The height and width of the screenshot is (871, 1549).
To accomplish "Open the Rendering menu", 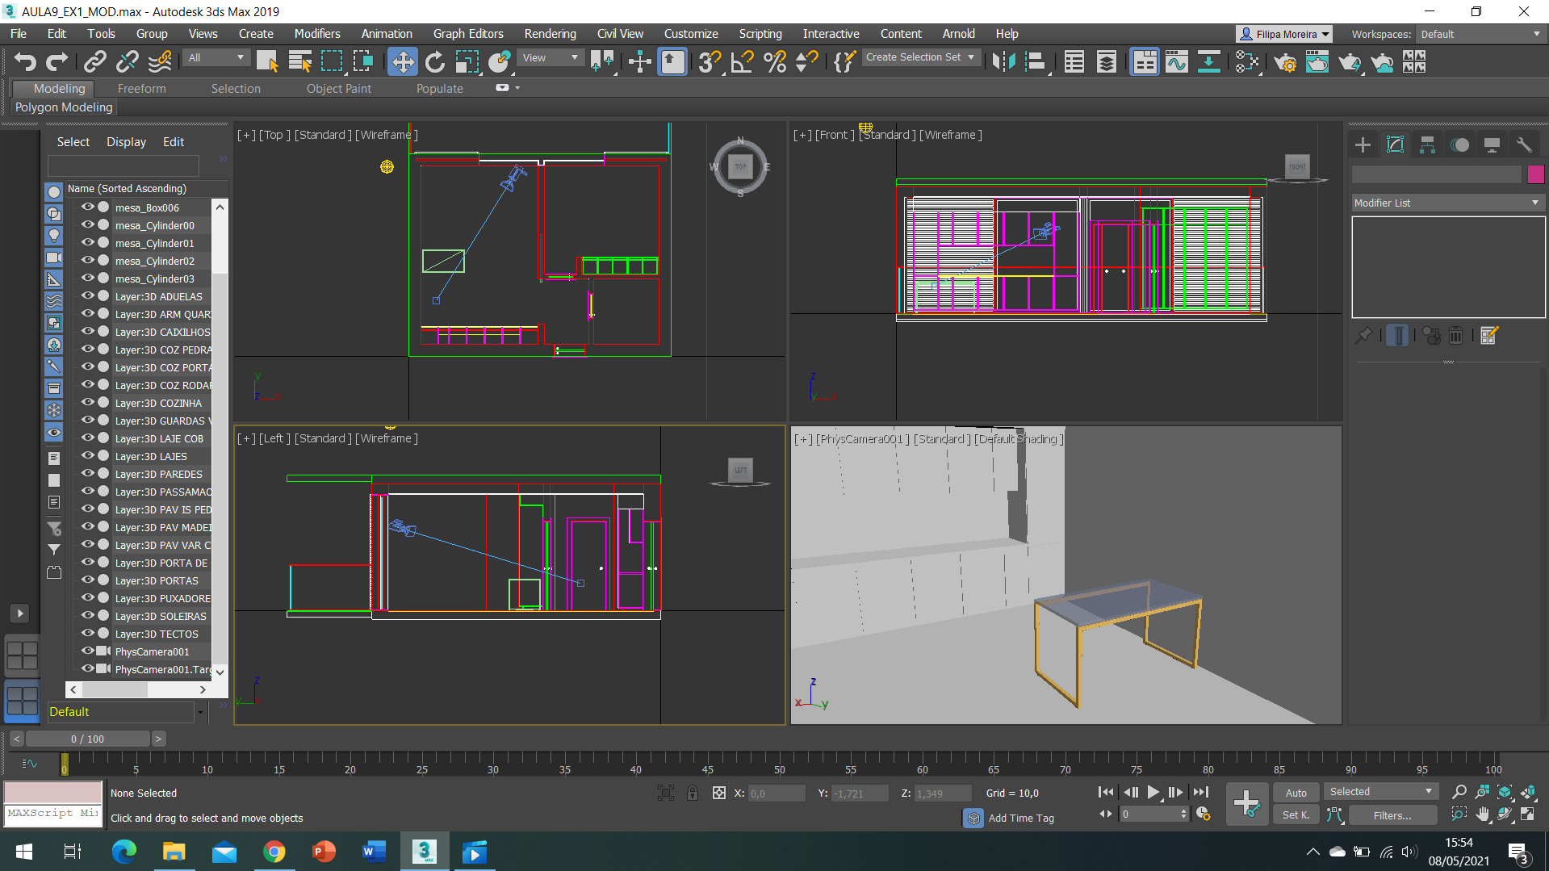I will (550, 34).
